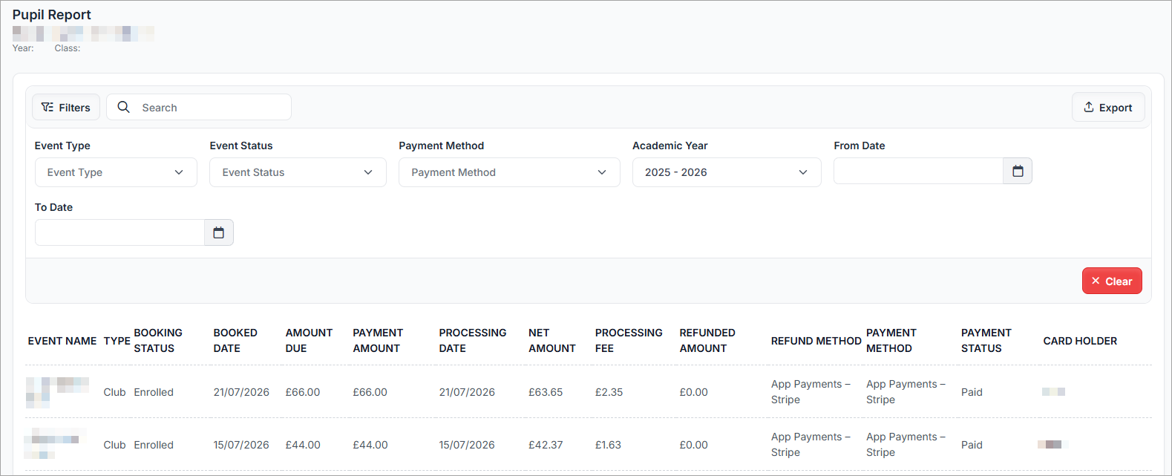
Task: Select booked date 21/07/2026 cell
Action: tap(241, 392)
